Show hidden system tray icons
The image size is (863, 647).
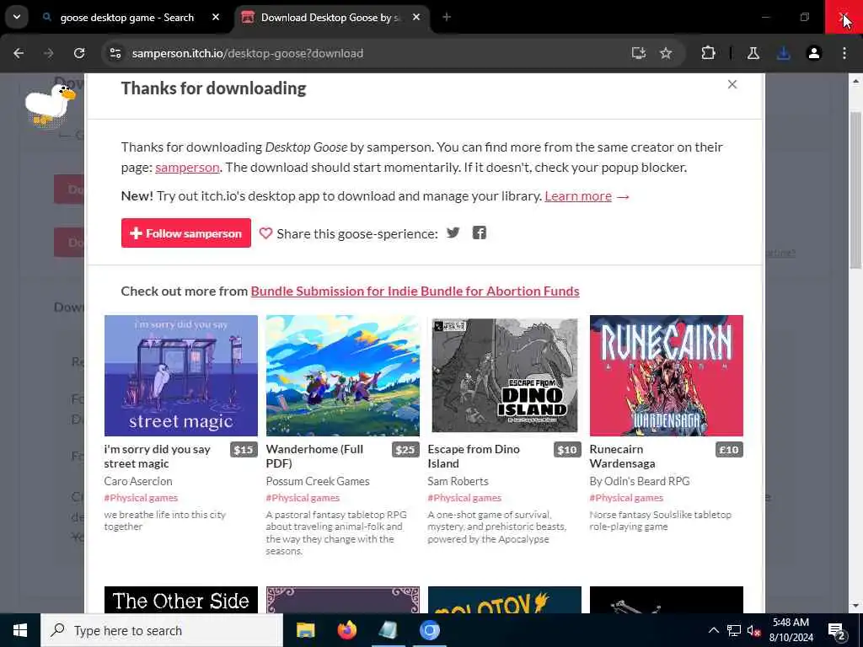pos(713,630)
